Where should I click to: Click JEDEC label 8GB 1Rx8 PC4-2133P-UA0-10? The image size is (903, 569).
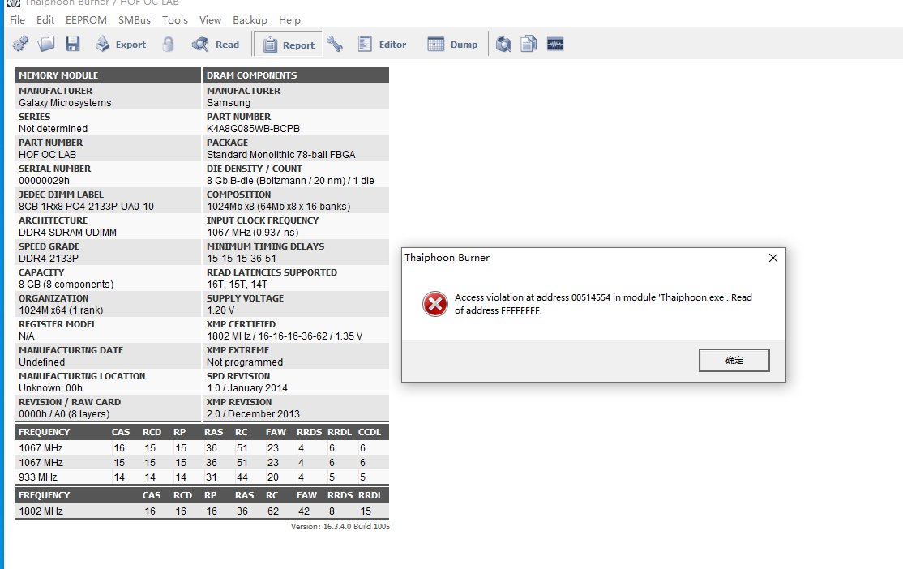pos(87,206)
